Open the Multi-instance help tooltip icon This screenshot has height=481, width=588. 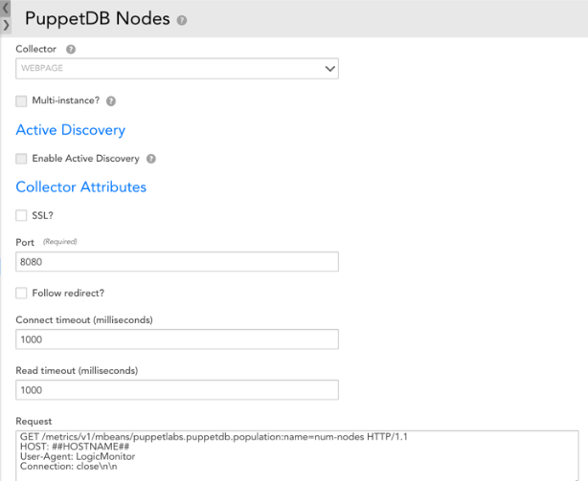[x=111, y=100]
